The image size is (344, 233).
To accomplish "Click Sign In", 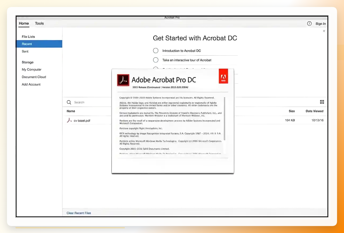I will [321, 24].
